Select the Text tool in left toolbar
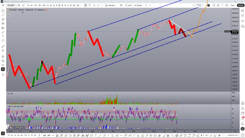Viewport: 245px width, 138px height. tap(3, 36)
